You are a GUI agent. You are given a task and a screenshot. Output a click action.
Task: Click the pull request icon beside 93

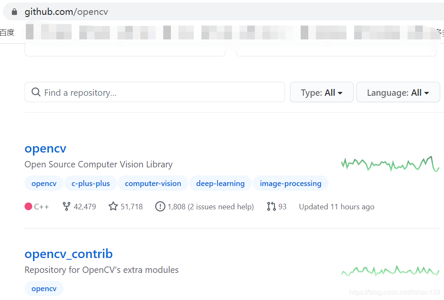coord(271,206)
